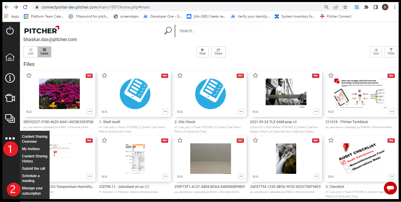The width and height of the screenshot is (401, 202).
Task: Click the browser reload icon
Action: [25, 7]
